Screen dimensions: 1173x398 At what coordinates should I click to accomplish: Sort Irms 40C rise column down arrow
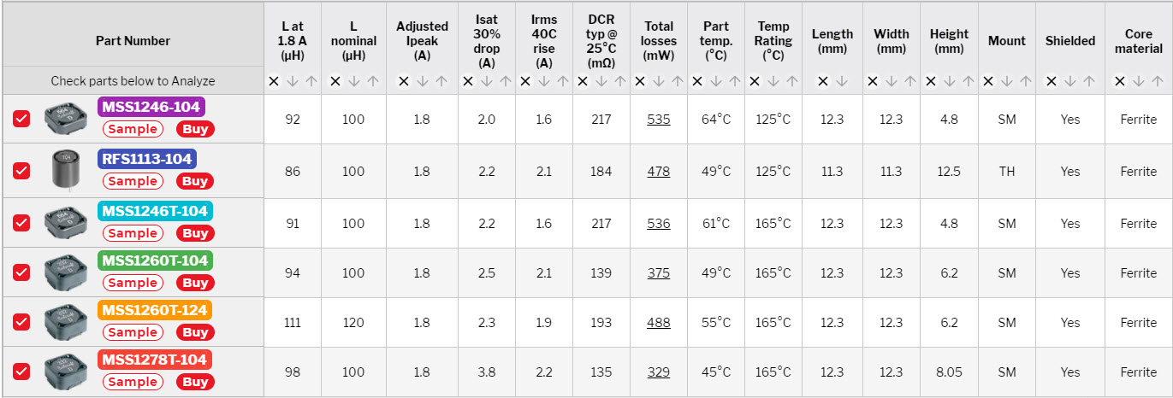pyautogui.click(x=544, y=82)
